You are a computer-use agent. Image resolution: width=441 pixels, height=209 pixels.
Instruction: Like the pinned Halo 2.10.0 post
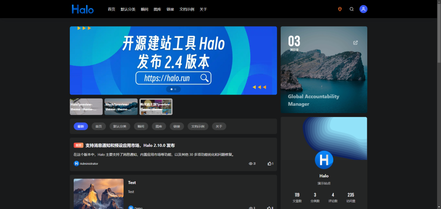click(270, 163)
